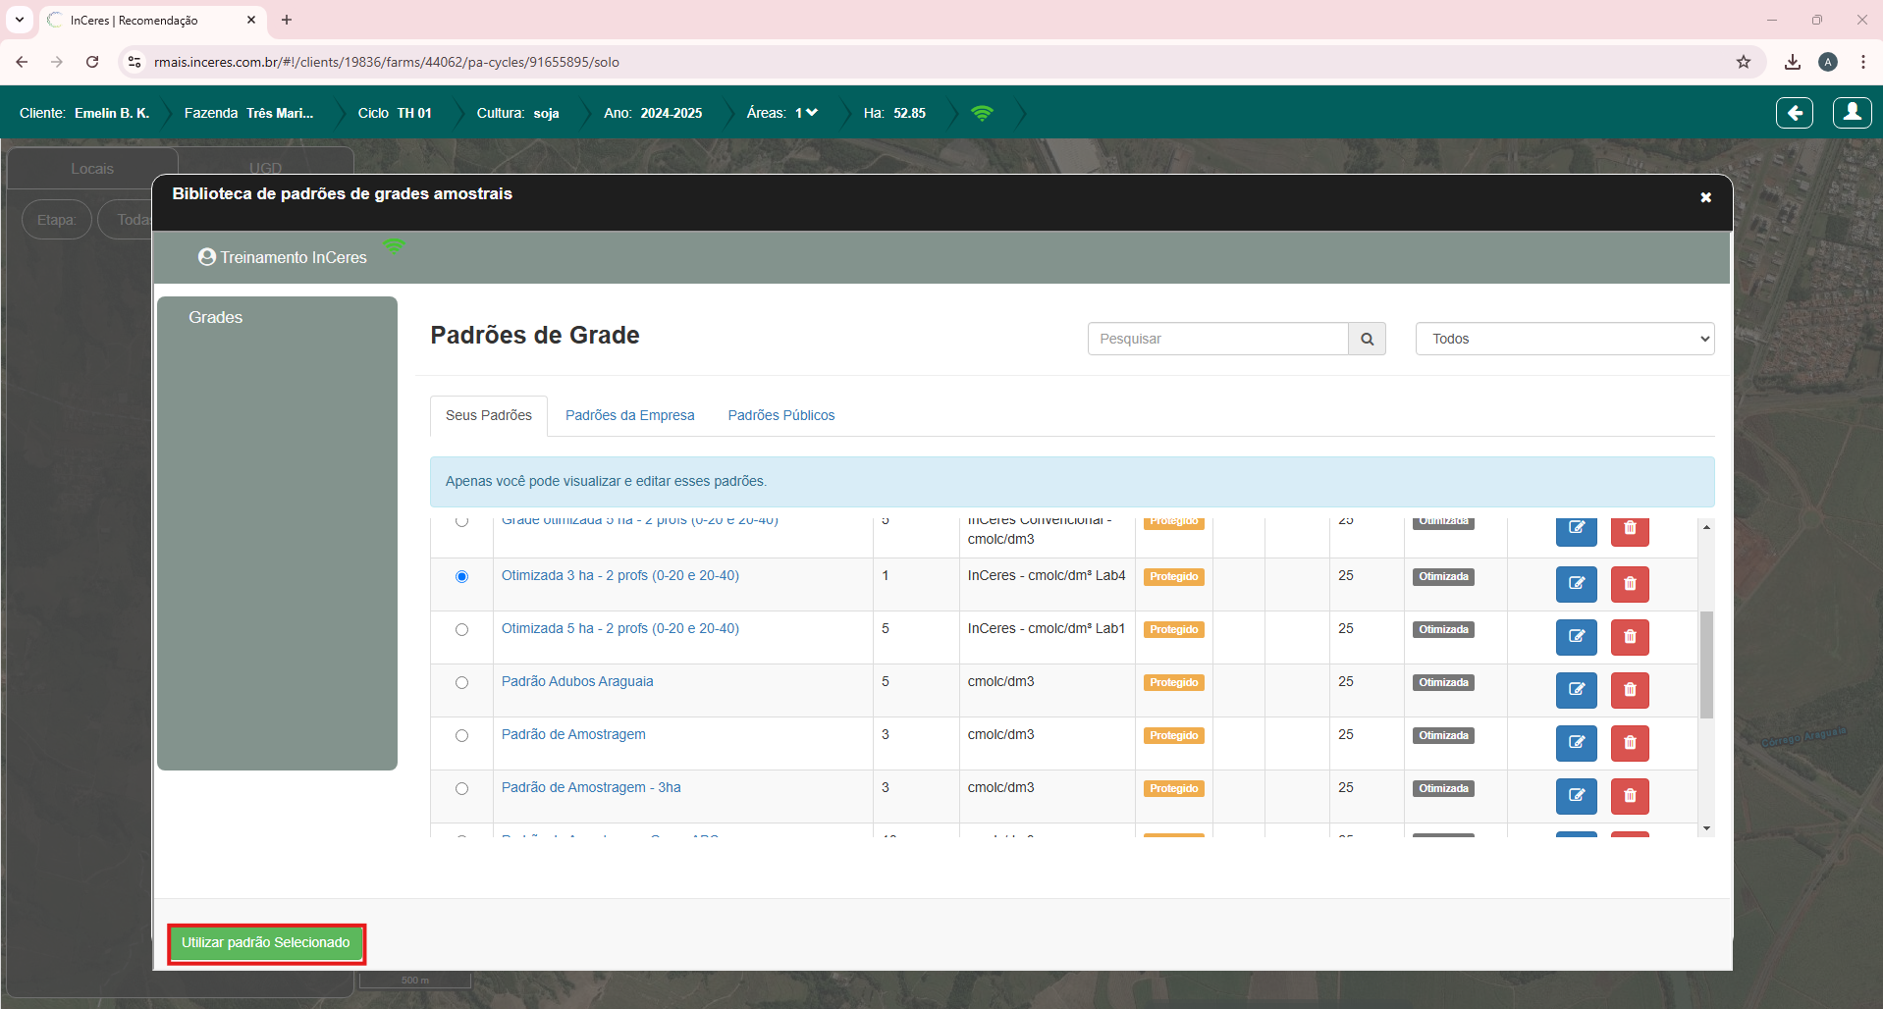Click the Treinamento InCeres user icon
Screen dimensions: 1883x1009
206,257
